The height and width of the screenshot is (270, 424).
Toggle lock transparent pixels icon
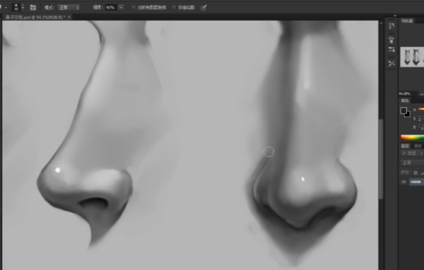415,173
